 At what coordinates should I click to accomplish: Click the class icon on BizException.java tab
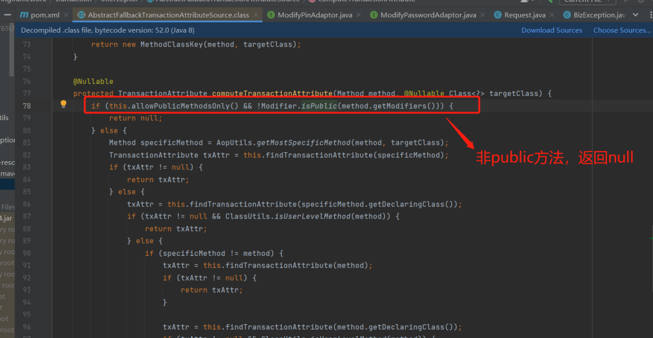[567, 15]
